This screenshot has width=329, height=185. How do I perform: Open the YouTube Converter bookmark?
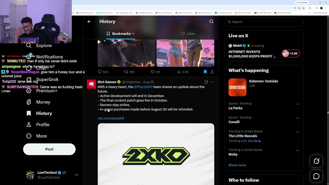[144, 13]
